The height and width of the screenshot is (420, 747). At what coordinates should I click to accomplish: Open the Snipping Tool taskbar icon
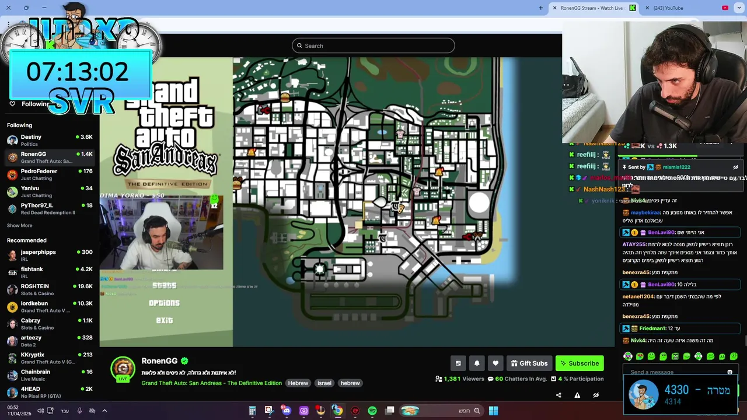268,411
